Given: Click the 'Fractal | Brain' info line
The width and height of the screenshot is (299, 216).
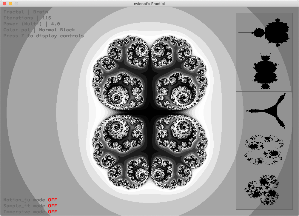Looking at the screenshot, I should (x=26, y=12).
